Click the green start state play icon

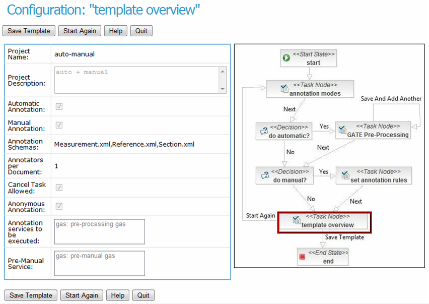(x=287, y=58)
